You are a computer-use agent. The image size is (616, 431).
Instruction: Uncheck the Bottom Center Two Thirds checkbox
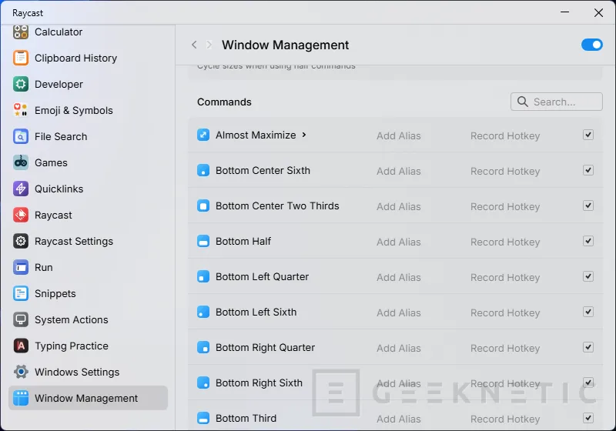(588, 205)
